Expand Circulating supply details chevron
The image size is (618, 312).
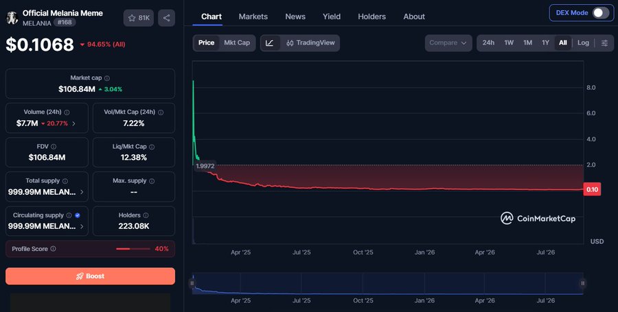point(82,226)
